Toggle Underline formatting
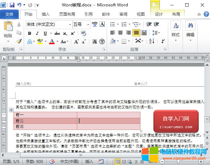This screenshot has height=165, width=210. [45, 33]
